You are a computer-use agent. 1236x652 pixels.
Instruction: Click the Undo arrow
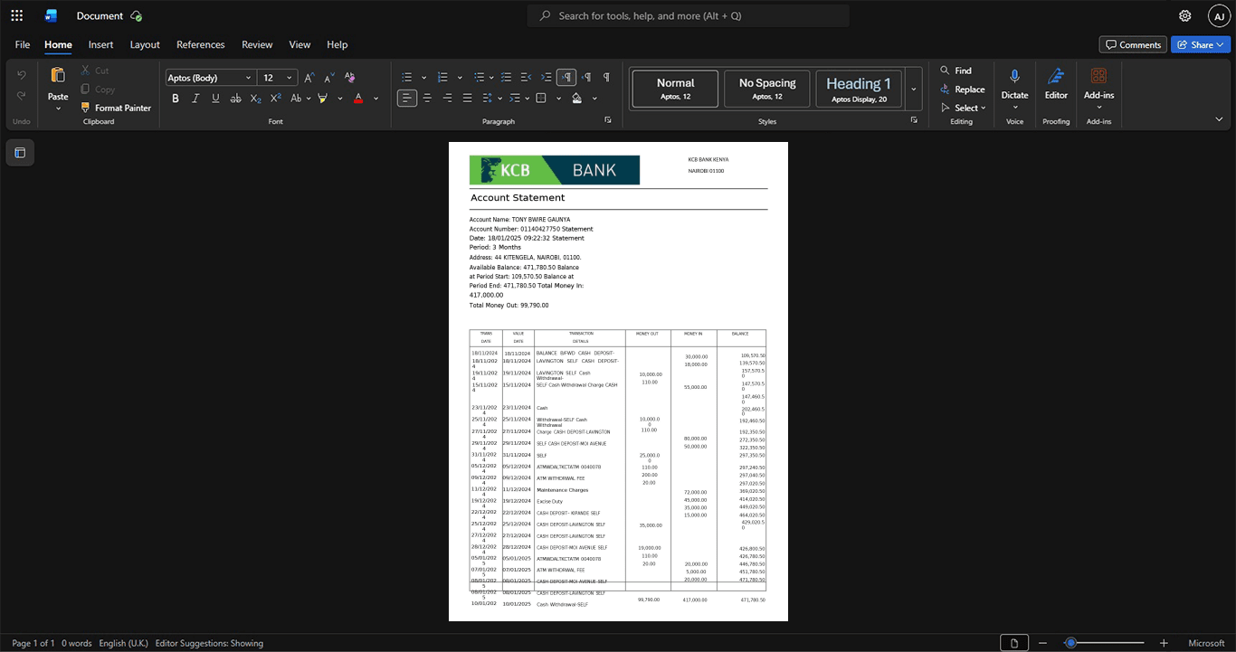tap(22, 74)
